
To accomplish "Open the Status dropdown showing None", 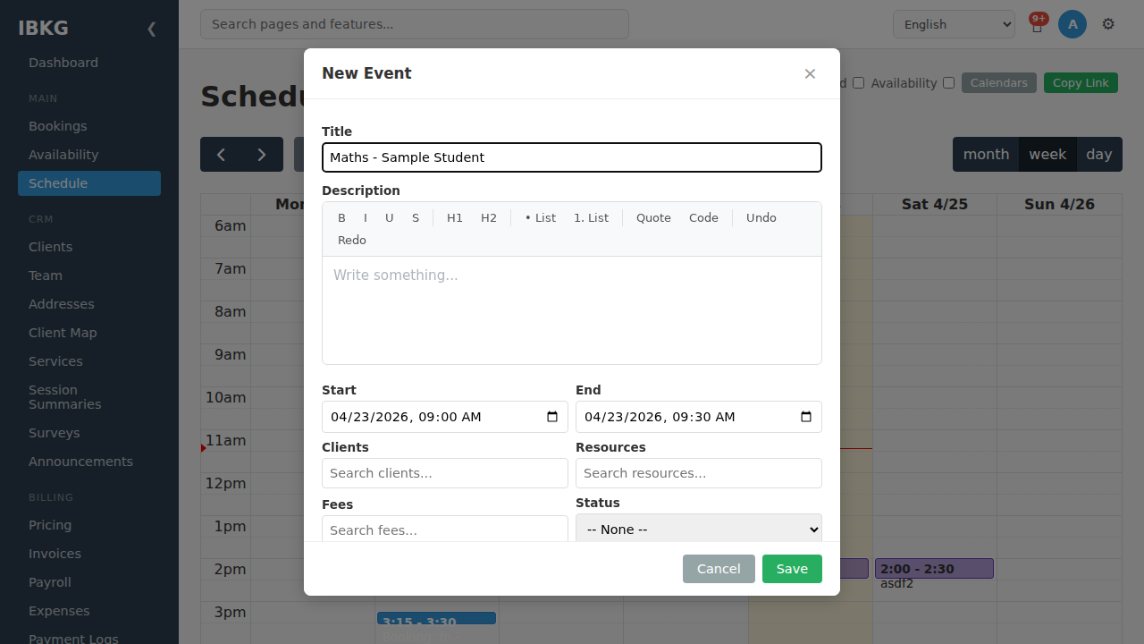I will 699,530.
